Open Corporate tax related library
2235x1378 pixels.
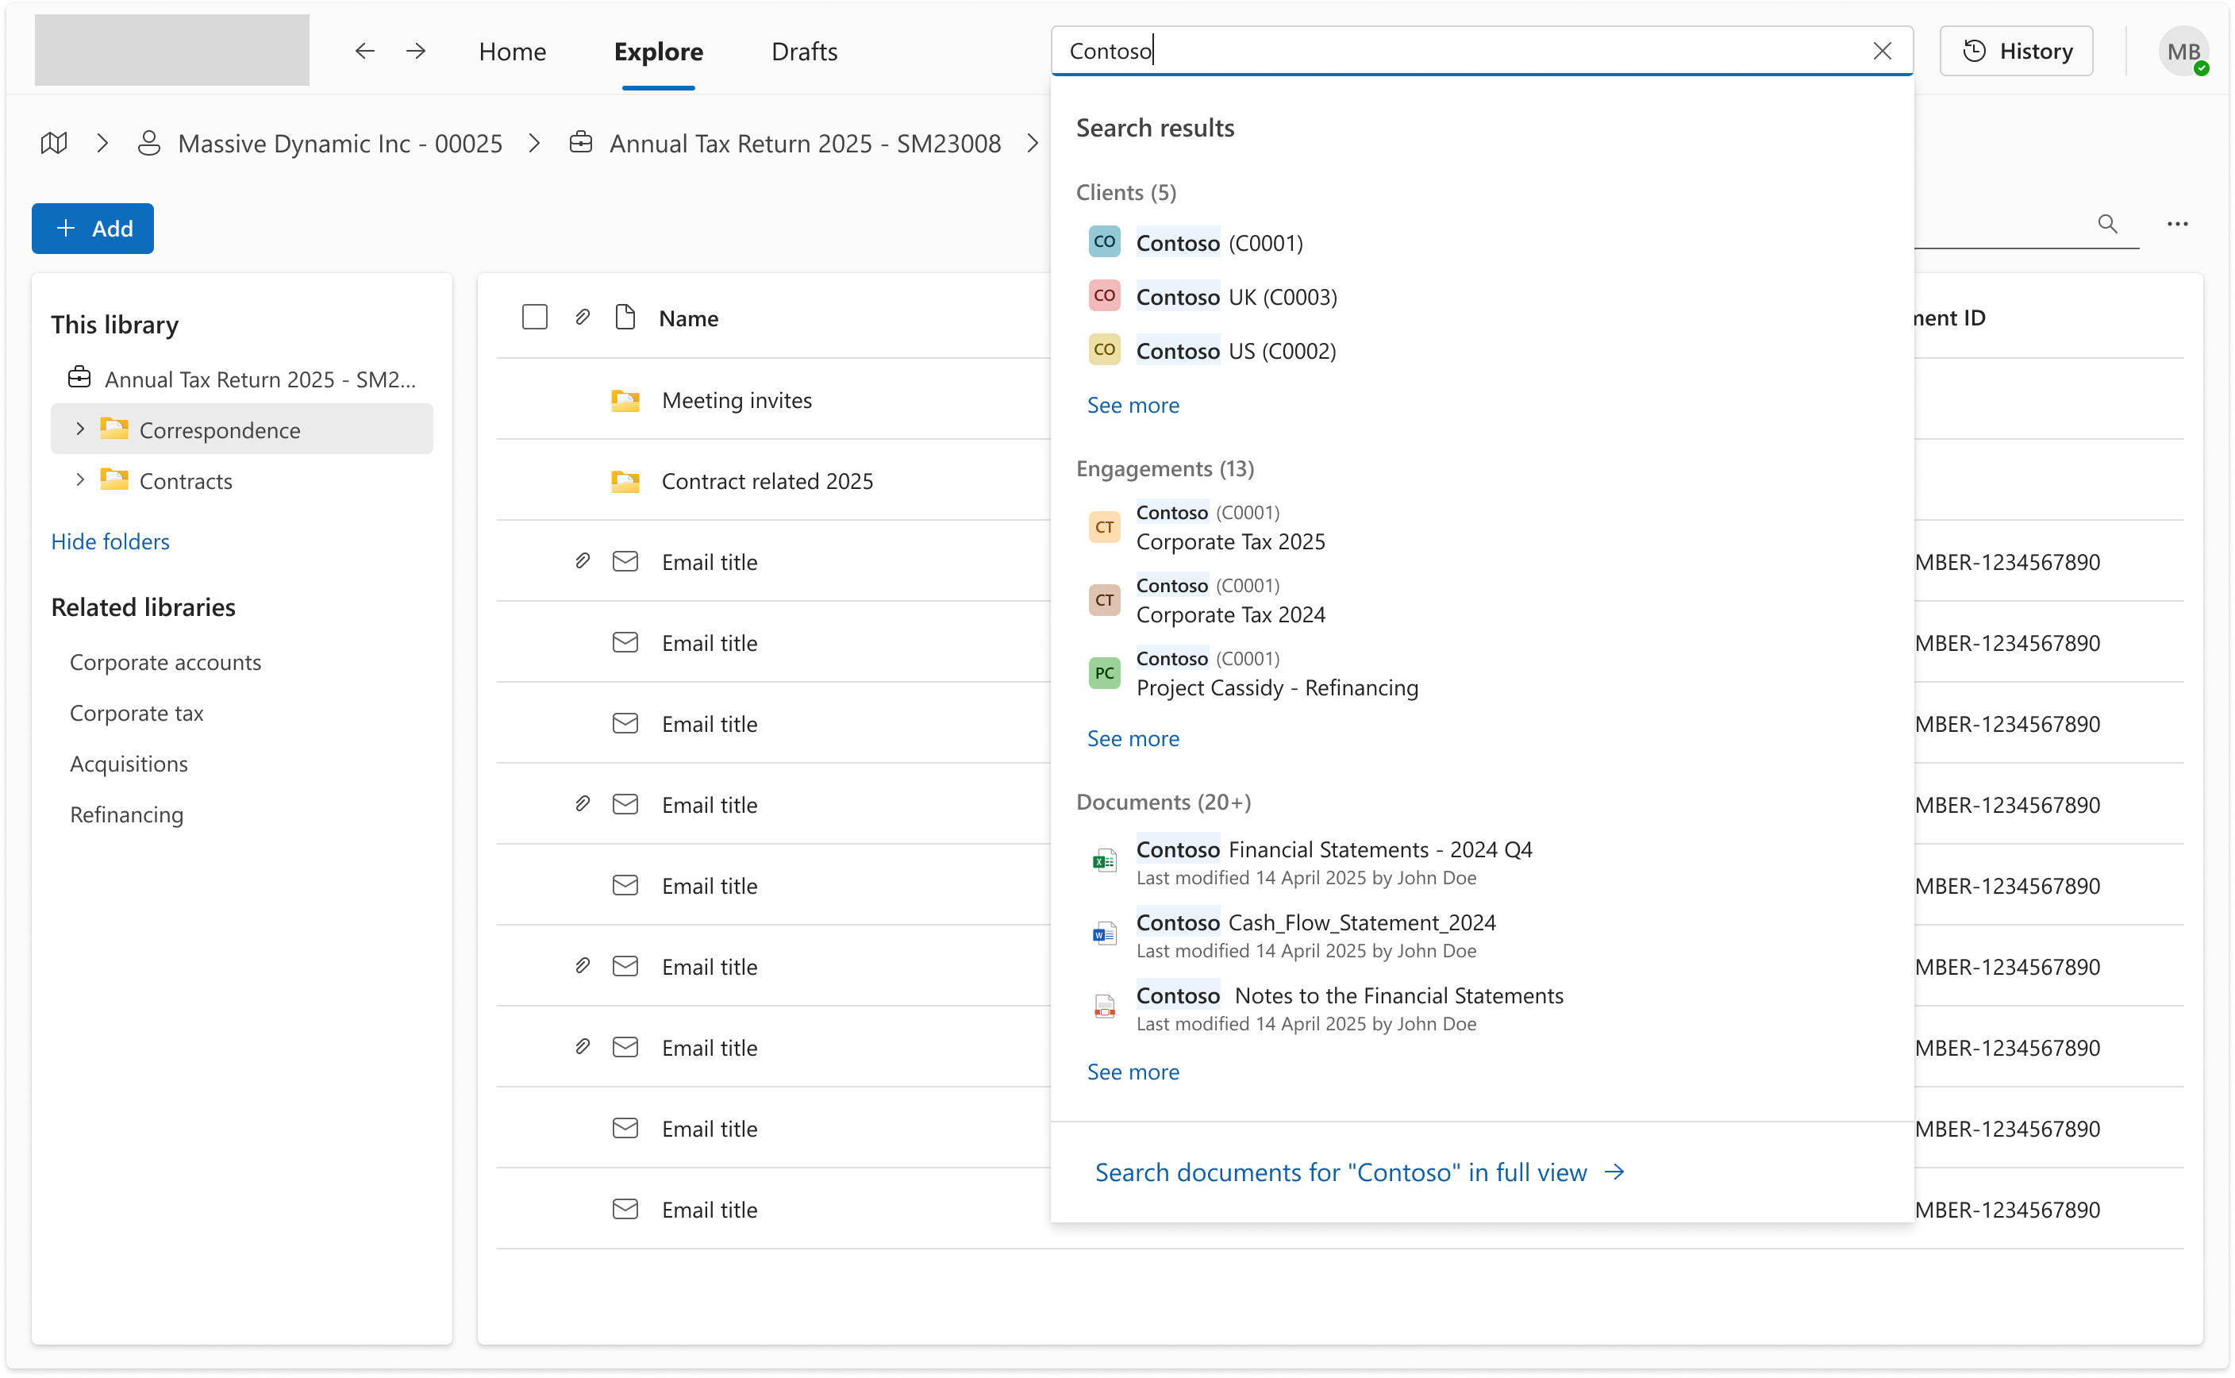pos(137,713)
